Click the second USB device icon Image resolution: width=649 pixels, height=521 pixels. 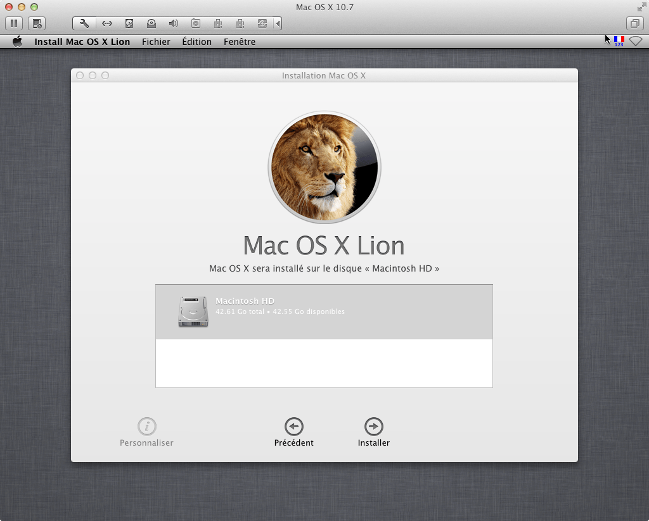coord(240,23)
